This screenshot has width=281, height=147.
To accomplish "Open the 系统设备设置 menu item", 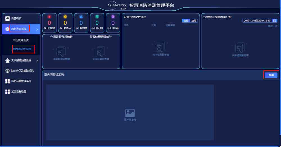I will pos(21,92).
